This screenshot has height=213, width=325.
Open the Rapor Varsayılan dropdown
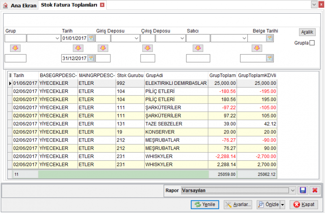(x=292, y=190)
